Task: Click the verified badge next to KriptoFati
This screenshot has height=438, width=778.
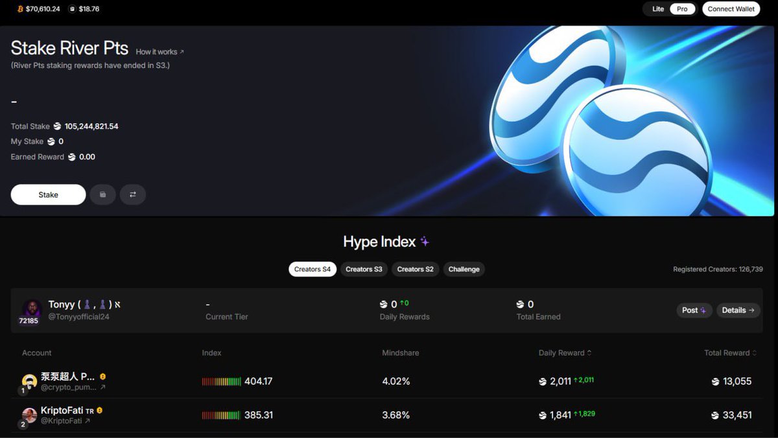Action: (x=99, y=410)
